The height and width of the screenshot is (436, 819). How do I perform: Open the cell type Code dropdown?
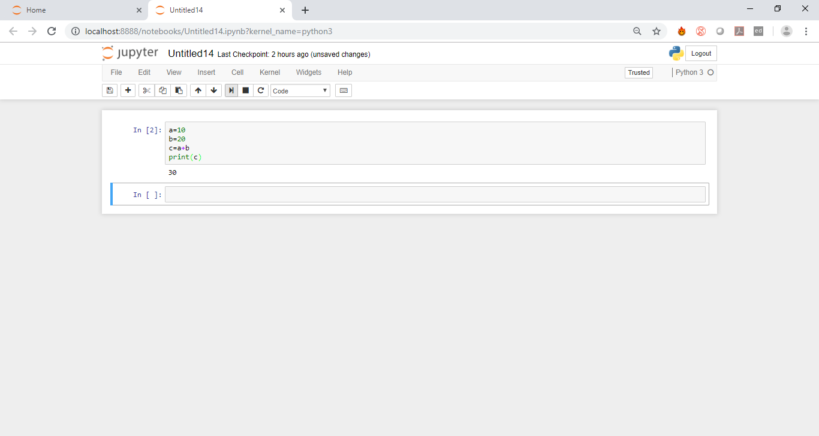coord(300,90)
